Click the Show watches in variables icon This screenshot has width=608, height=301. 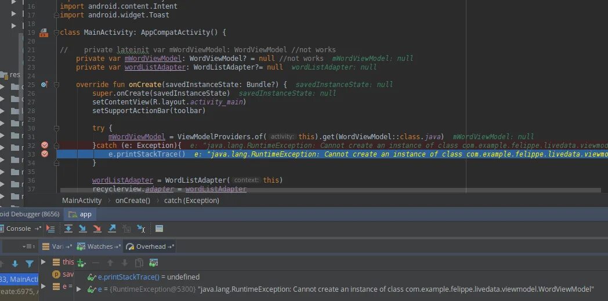(x=154, y=263)
